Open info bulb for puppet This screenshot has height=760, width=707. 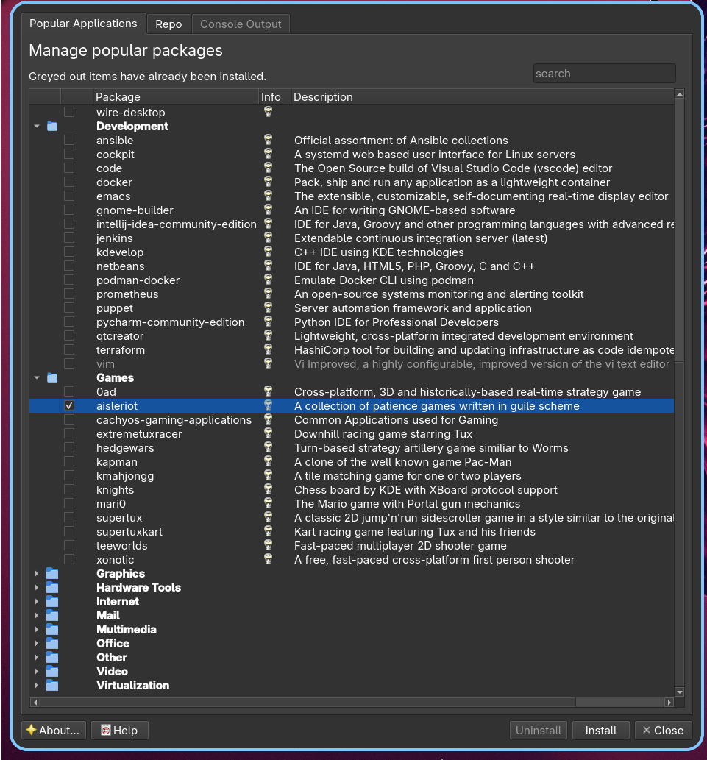click(268, 308)
